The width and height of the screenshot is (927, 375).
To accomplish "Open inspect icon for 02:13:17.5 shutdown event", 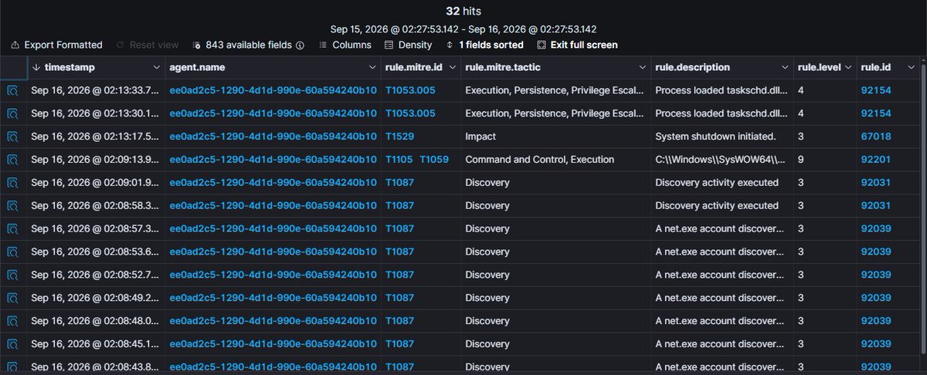I will tap(13, 137).
